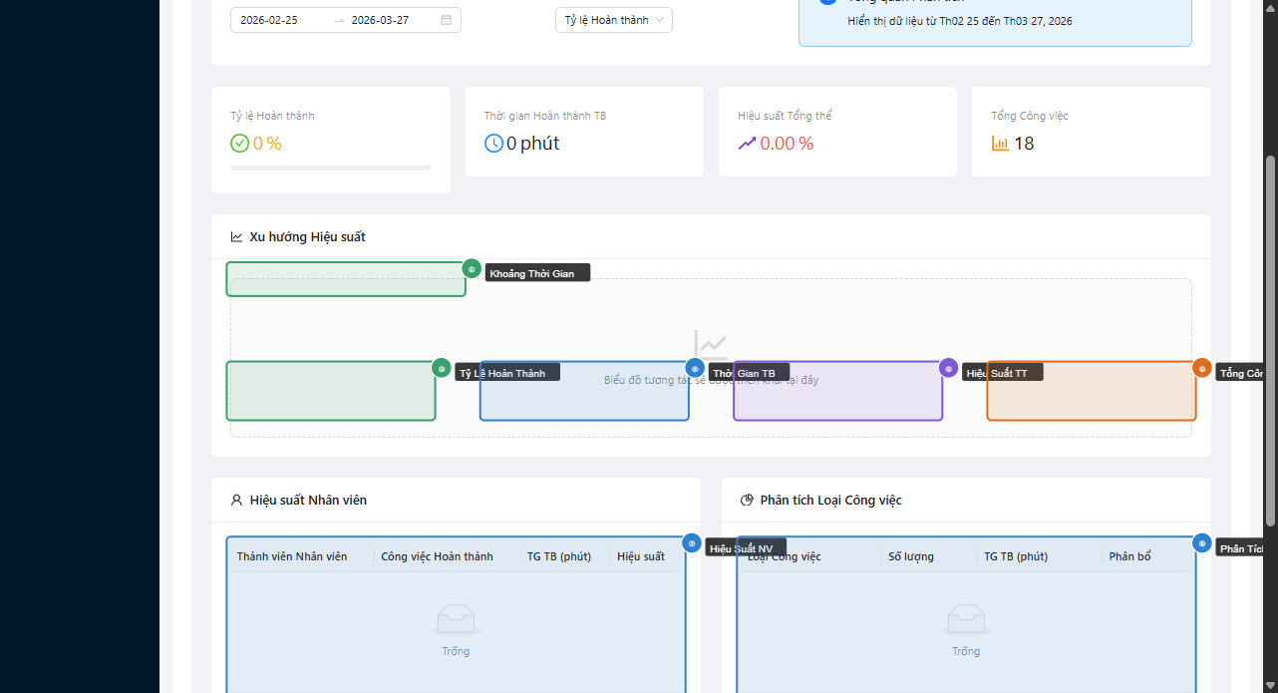This screenshot has height=693, width=1278.
Task: Click the start date field 2026-02-25
Action: (269, 20)
